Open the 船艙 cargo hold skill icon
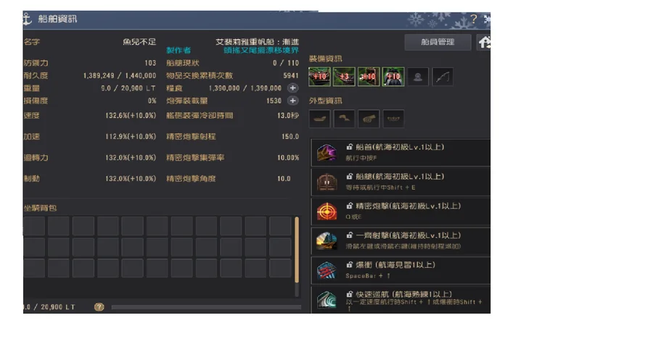This screenshot has height=349, width=653. point(326,182)
